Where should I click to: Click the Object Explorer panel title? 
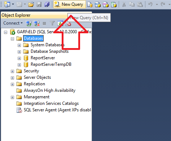point(16,15)
